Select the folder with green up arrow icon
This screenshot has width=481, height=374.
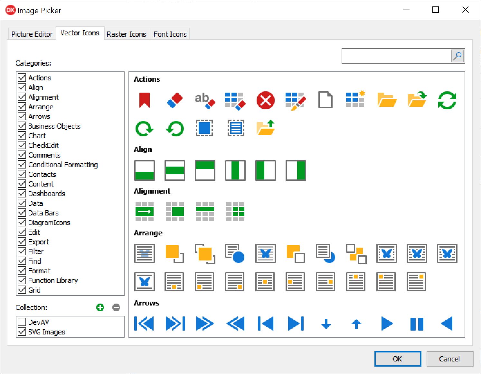click(x=266, y=128)
